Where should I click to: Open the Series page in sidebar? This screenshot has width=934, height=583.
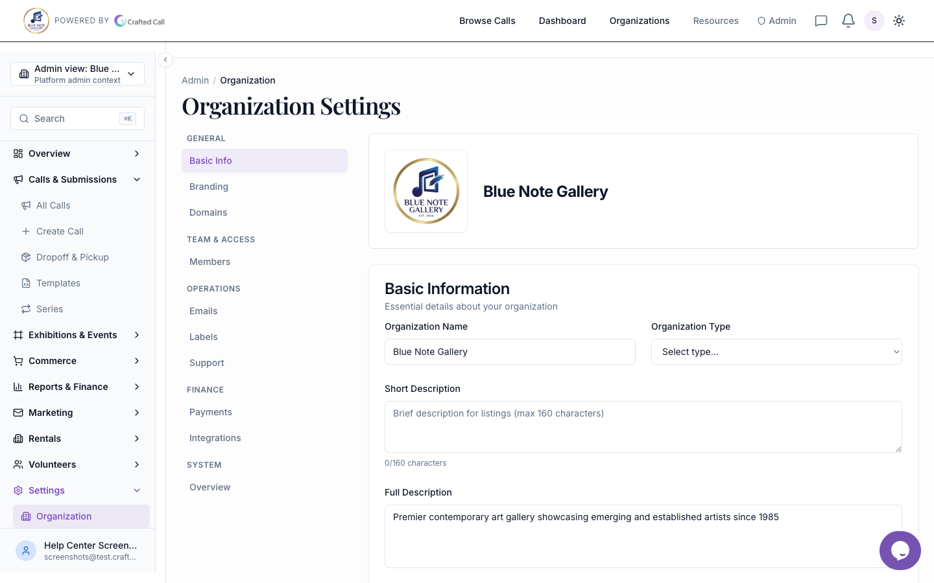[49, 309]
